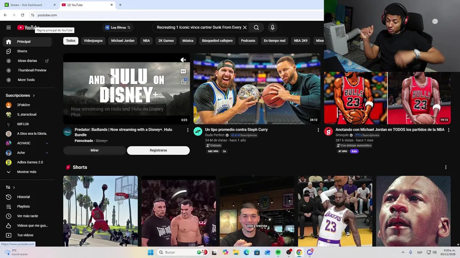Select the Michael Jordan filter chip

click(x=123, y=41)
